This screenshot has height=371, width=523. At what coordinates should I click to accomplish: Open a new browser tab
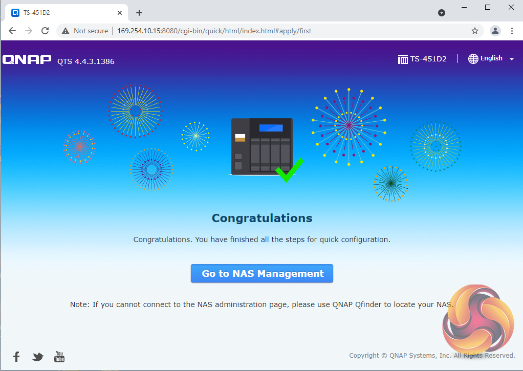click(x=139, y=13)
